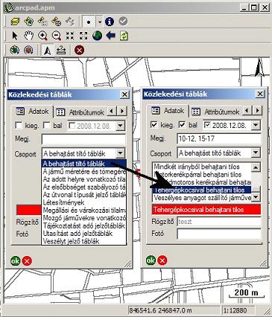Check the bal box in left dialog
Viewport: 272px width, 317px height.
(47, 126)
